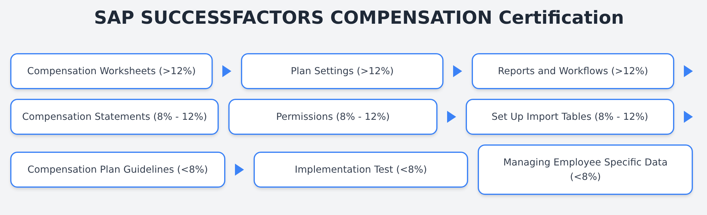The image size is (707, 215).
Task: Select Reports and Workflows (>12%) box
Action: (x=573, y=71)
